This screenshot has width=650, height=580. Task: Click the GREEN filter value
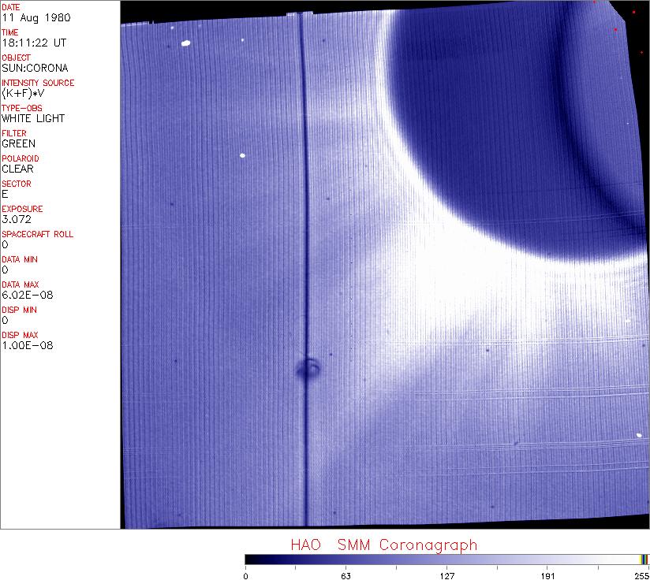pos(18,143)
